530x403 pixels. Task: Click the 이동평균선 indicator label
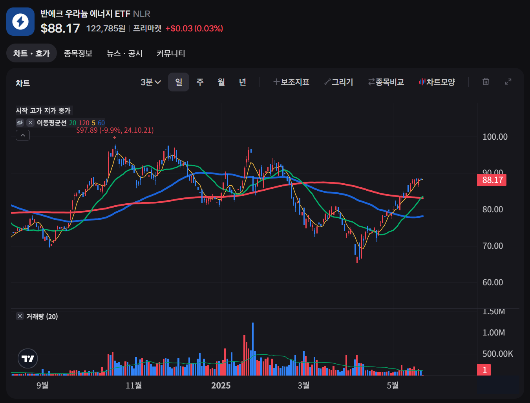tap(52, 123)
